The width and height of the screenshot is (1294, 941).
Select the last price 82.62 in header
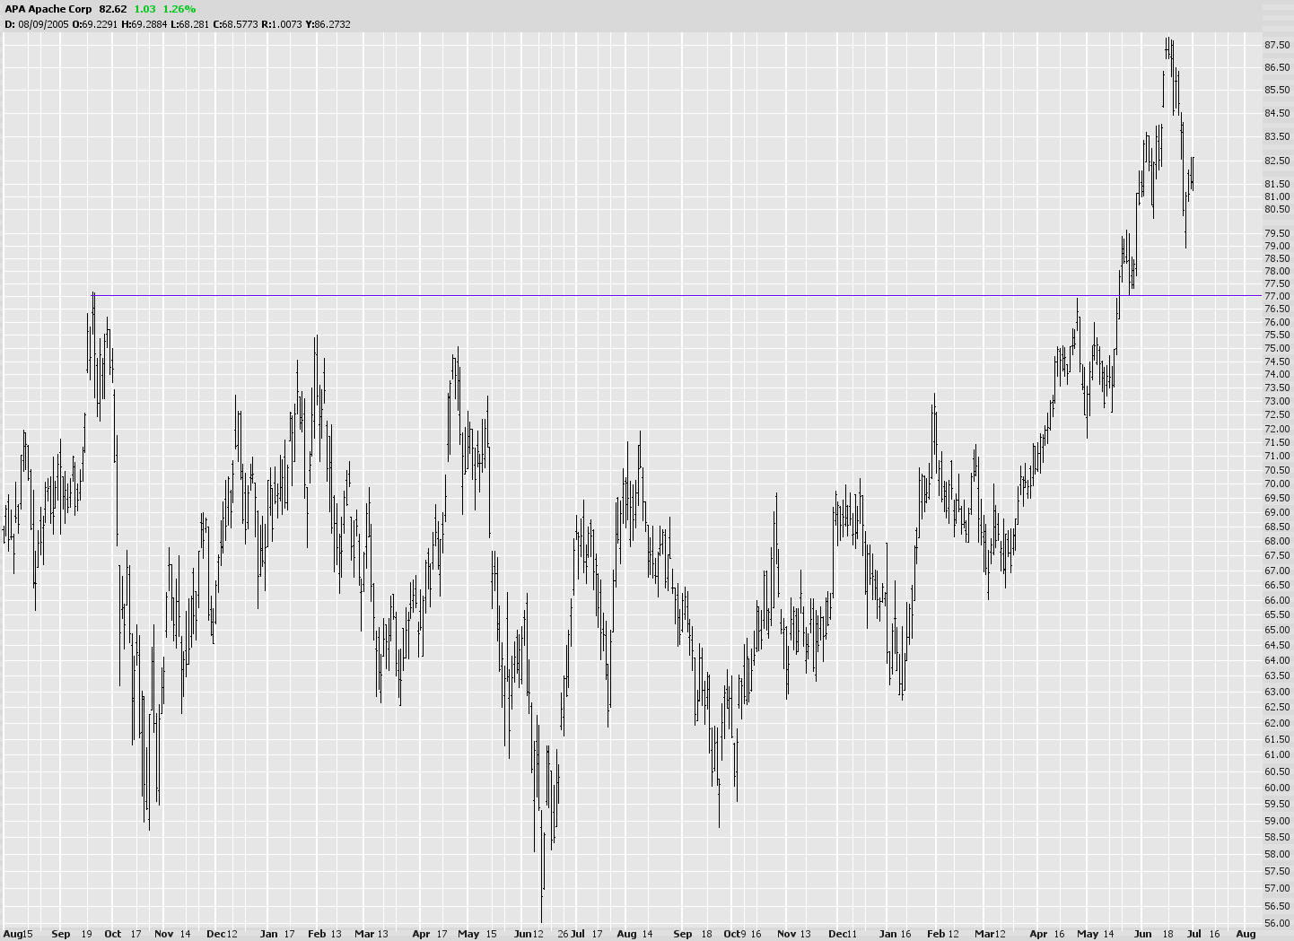113,9
